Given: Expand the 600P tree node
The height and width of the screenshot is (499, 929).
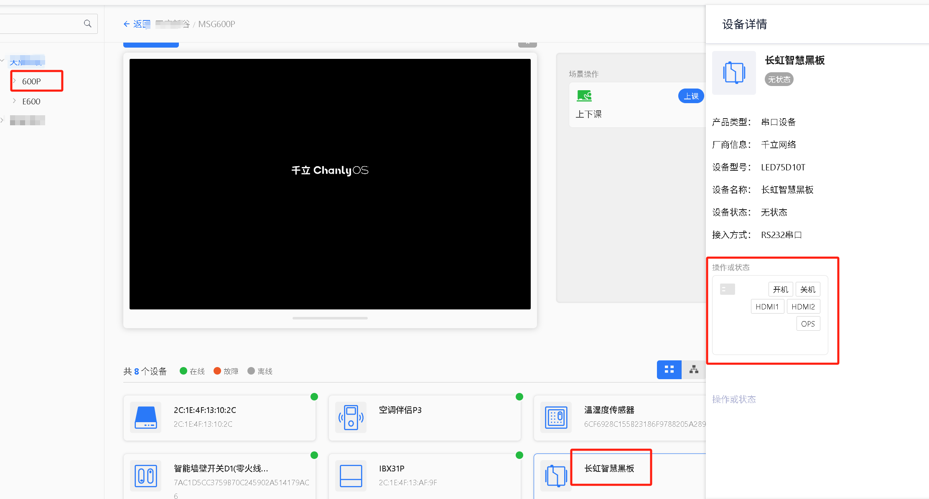Looking at the screenshot, I should 15,81.
